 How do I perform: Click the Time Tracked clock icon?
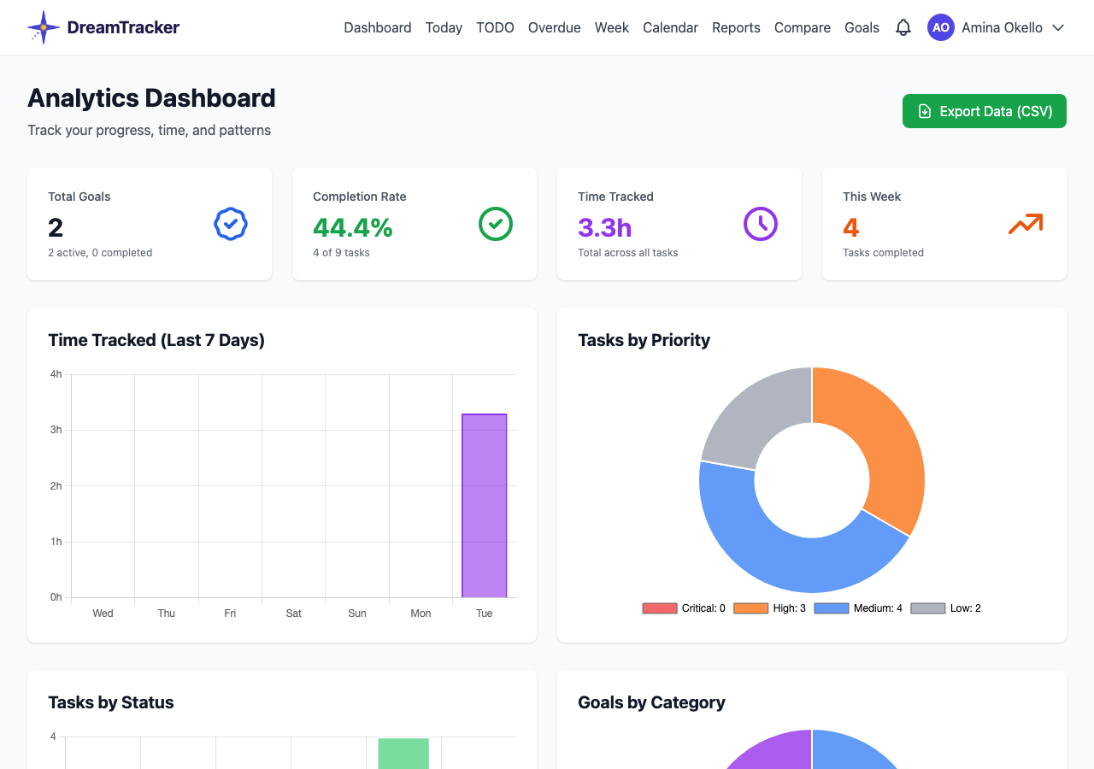(761, 224)
